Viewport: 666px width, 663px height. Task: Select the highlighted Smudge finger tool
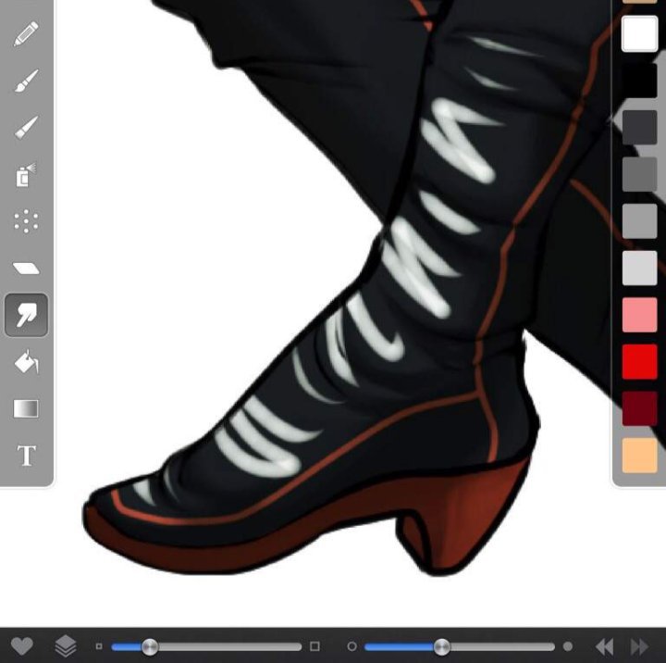[x=26, y=315]
